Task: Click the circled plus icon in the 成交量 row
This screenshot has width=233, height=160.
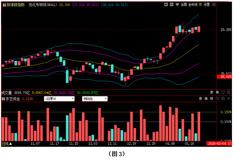Action: (228, 93)
